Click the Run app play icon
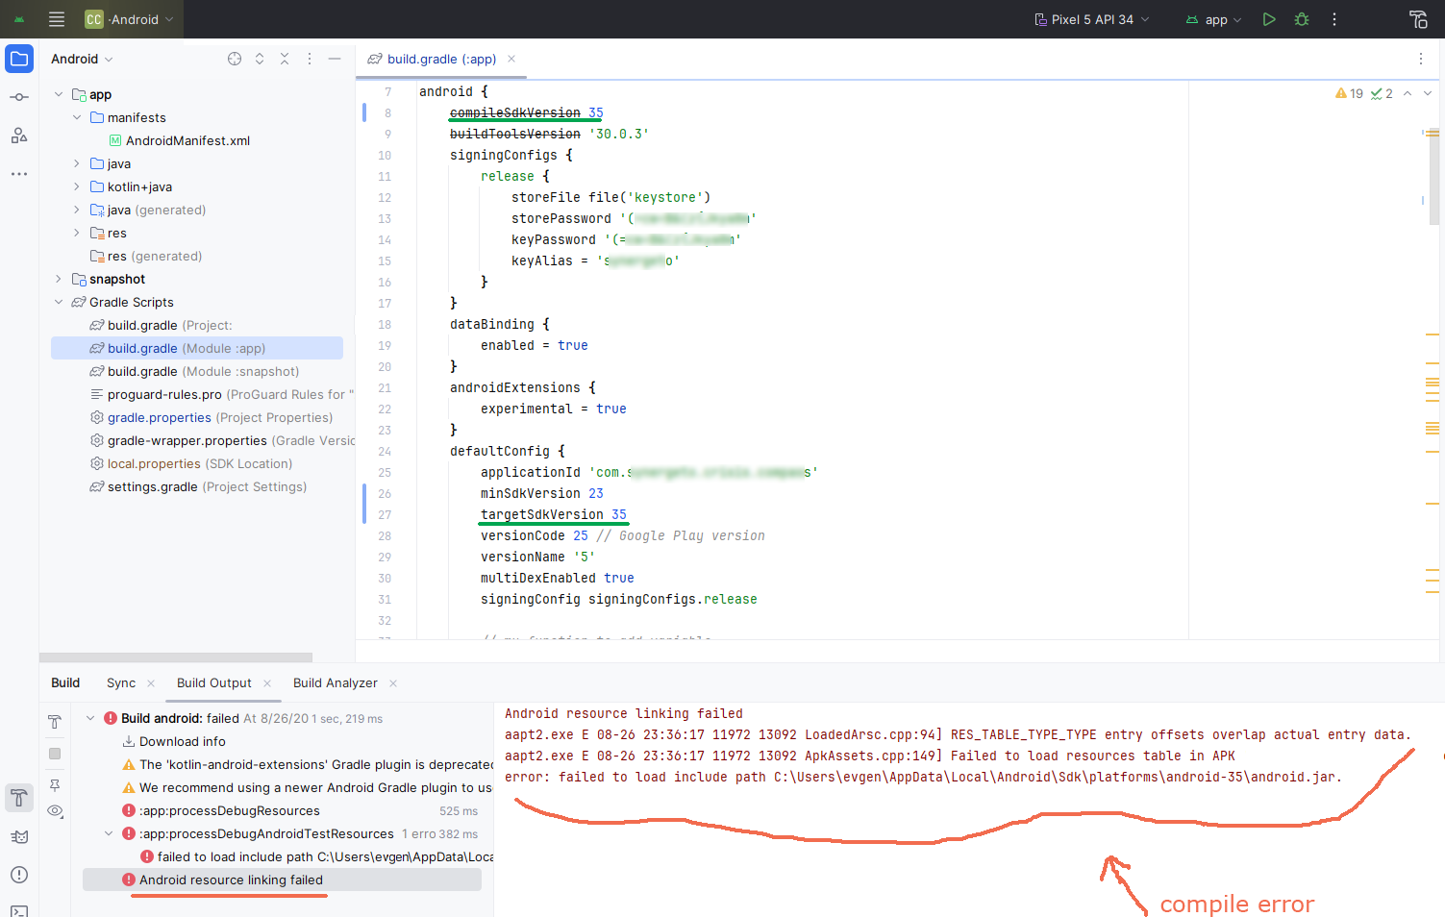1445x917 pixels. pos(1269,19)
